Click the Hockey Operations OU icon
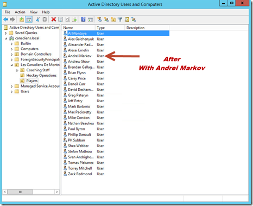This screenshot has height=206, width=253. coord(22,75)
